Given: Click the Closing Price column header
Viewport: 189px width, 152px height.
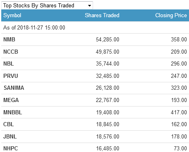Looking at the screenshot, I should [x=171, y=15].
